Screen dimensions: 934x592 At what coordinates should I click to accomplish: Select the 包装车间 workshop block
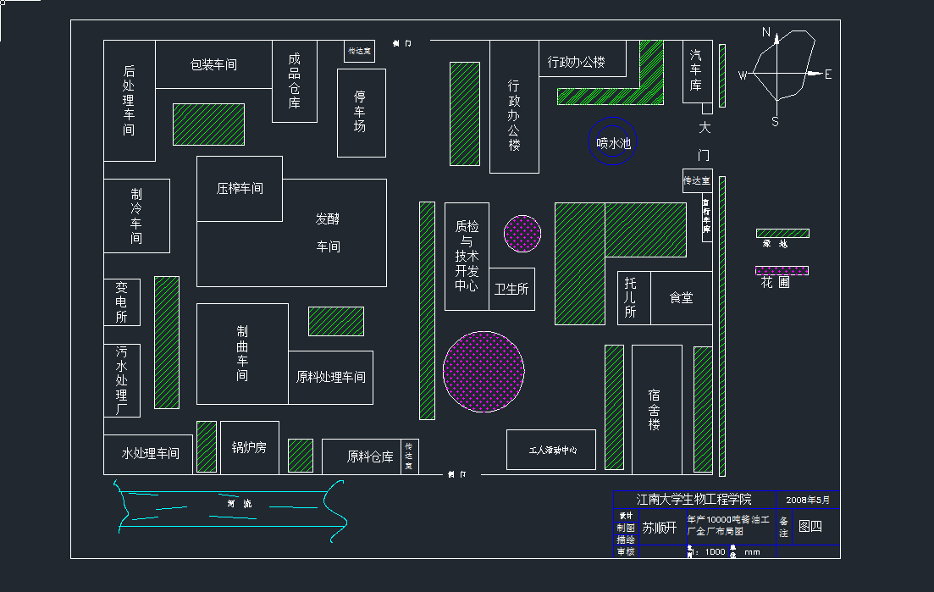[x=213, y=64]
